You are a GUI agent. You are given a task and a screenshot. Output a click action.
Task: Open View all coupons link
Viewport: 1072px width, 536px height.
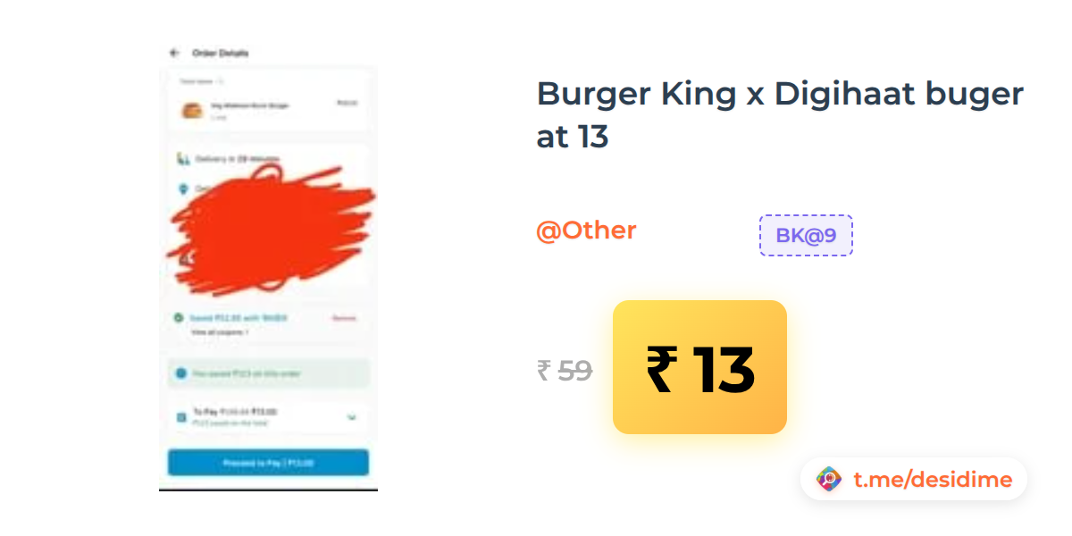[220, 331]
